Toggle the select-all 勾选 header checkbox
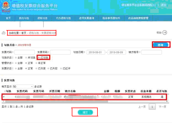The width and height of the screenshot is (172, 123). 5,91
